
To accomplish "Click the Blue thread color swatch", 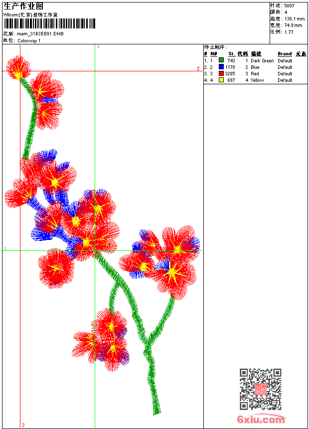I will coord(221,66).
